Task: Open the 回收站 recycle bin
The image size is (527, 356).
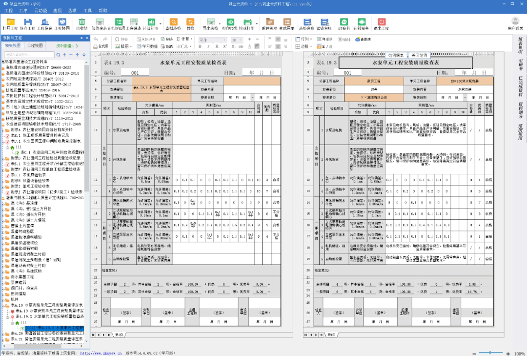Action: click(81, 24)
